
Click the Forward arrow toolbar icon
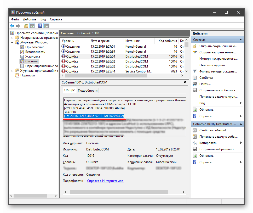pyautogui.click(x=18, y=26)
